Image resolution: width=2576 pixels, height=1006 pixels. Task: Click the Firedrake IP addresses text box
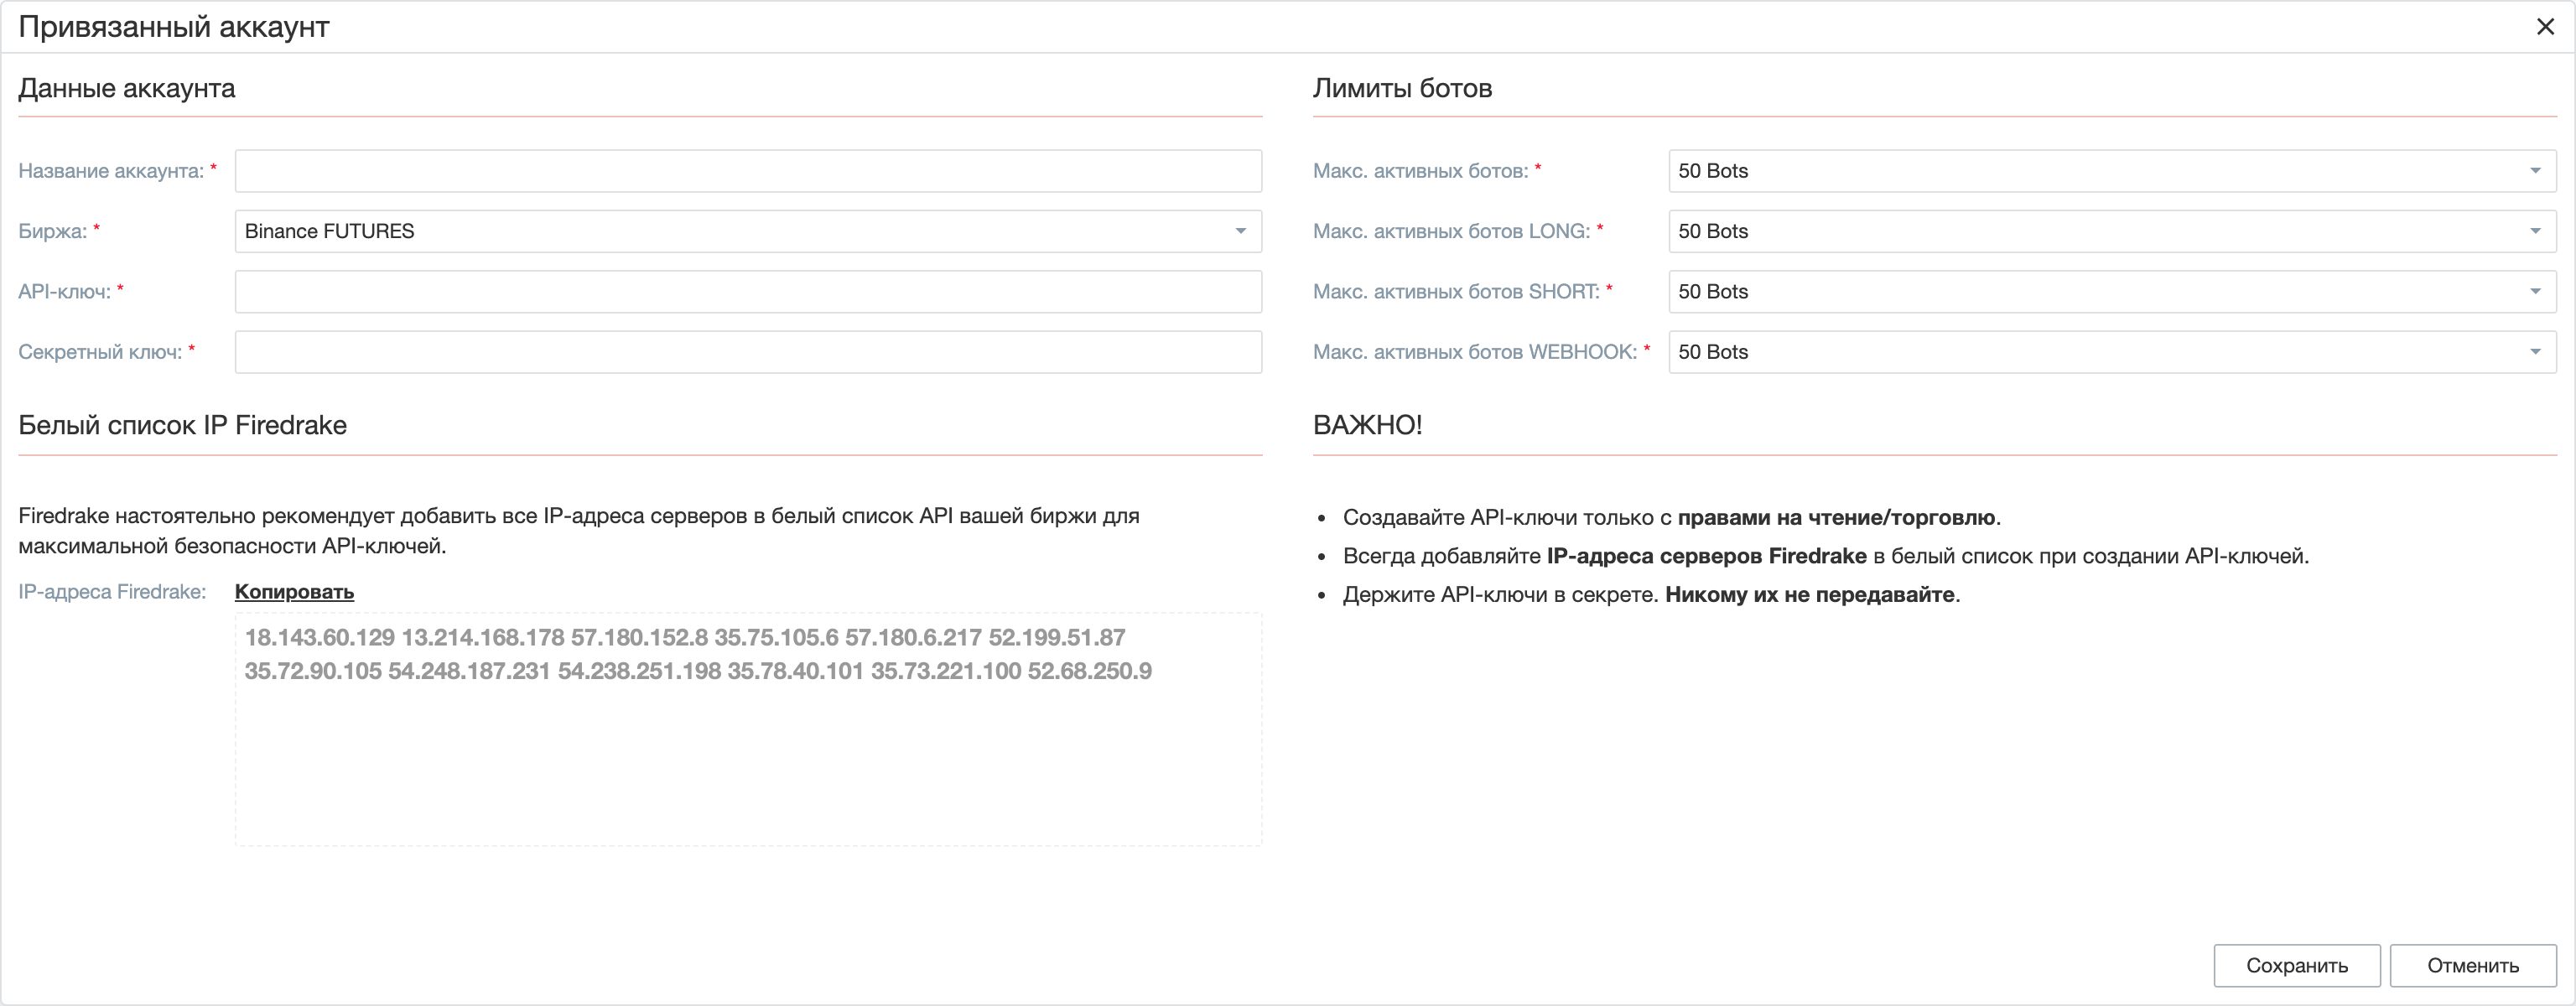point(748,729)
